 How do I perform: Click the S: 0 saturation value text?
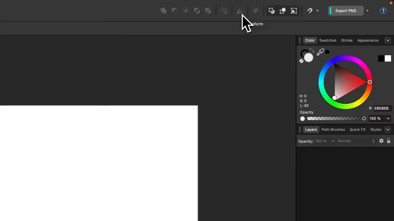point(303,101)
